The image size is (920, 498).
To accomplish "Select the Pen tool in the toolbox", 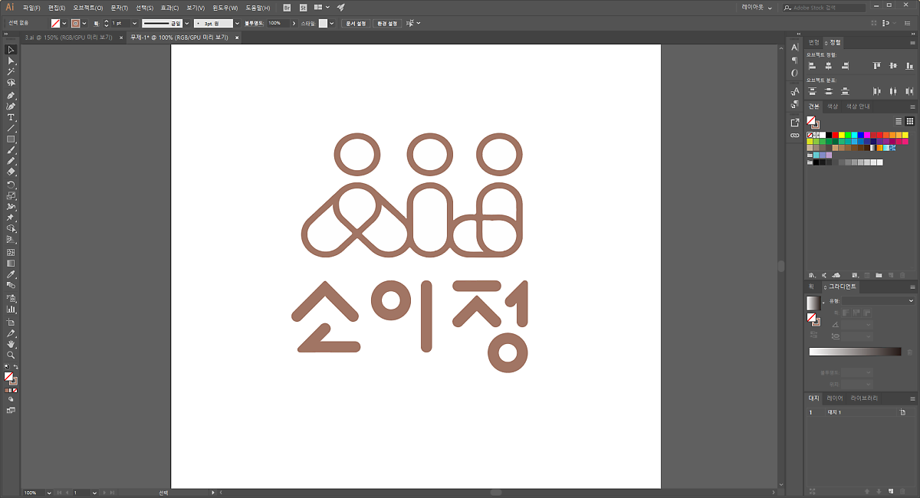I will 11,96.
